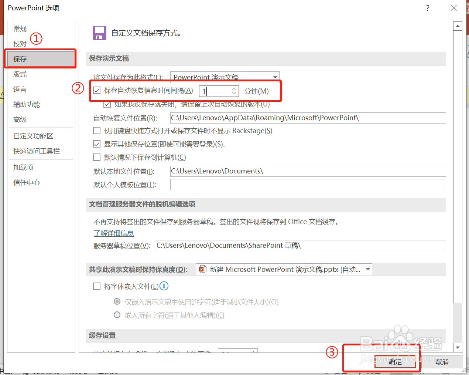
Task: Open the 信任中心 category
Action: tap(27, 182)
